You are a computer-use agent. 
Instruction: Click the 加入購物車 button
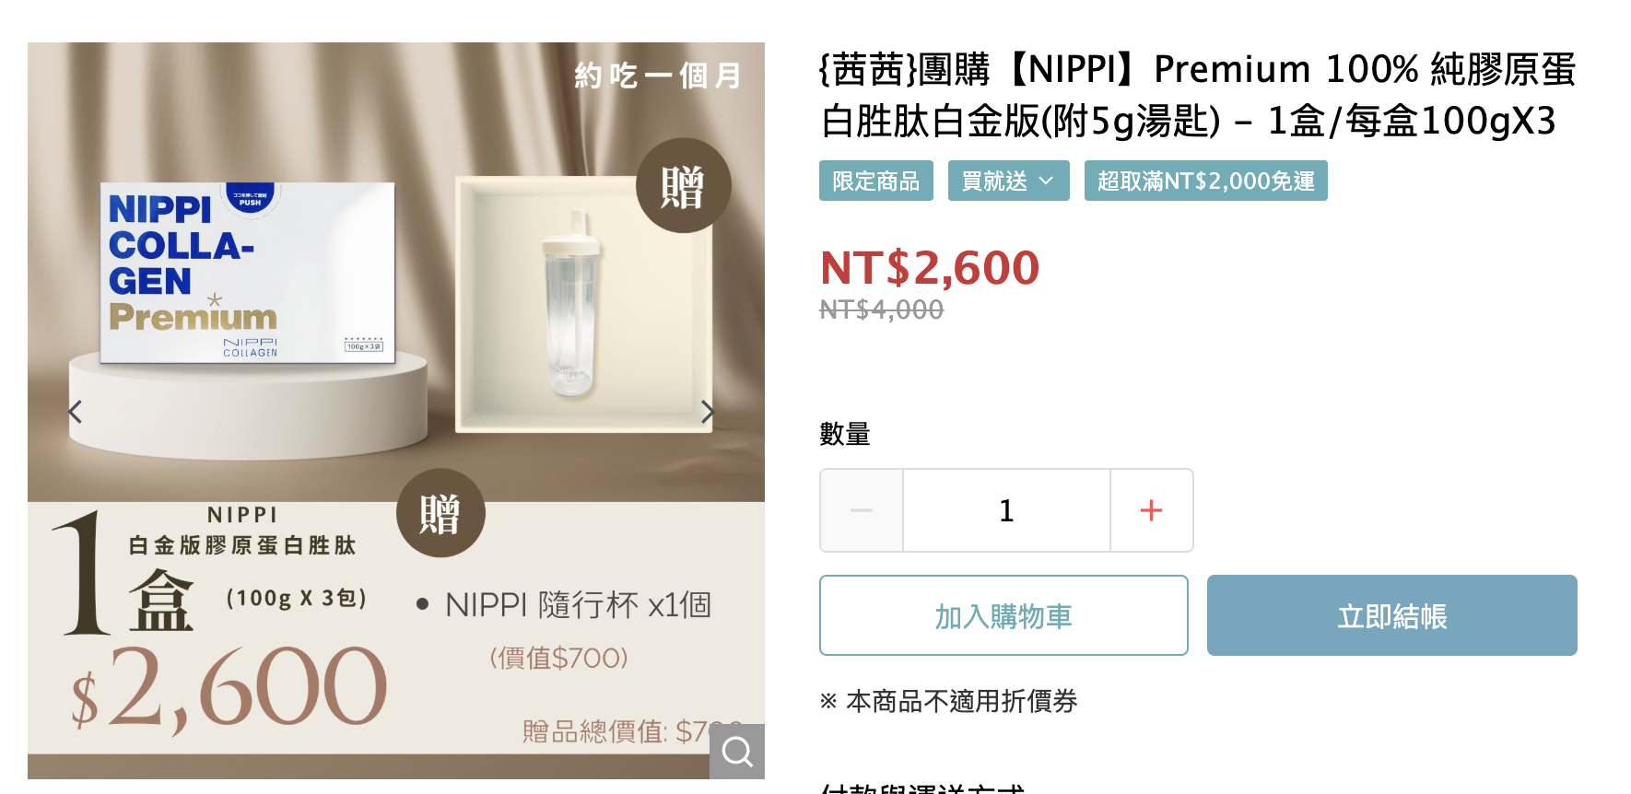tap(1003, 615)
